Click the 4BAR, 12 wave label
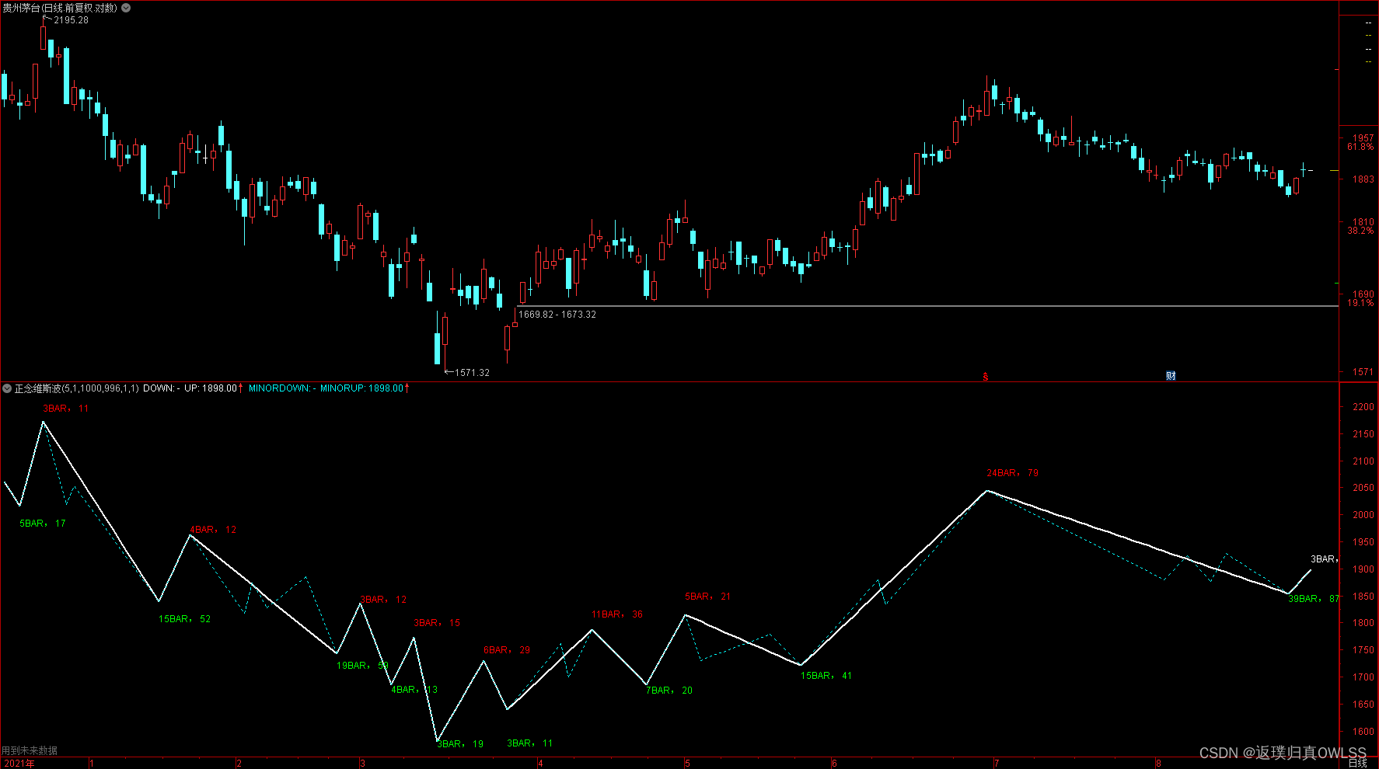This screenshot has width=1379, height=769. [213, 530]
